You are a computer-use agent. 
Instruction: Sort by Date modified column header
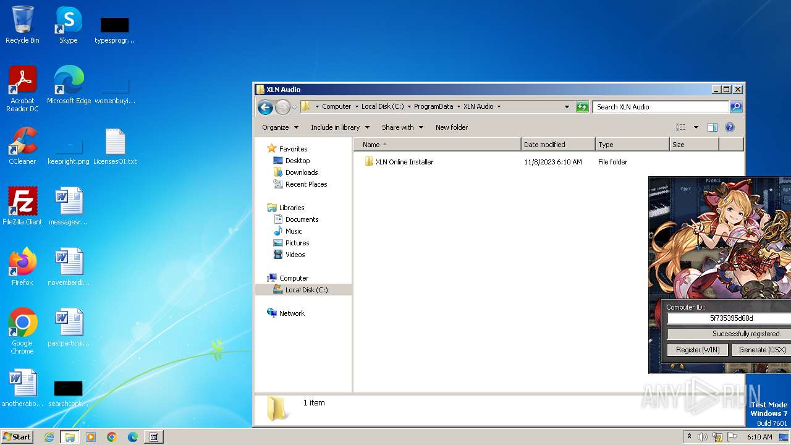tap(558, 145)
